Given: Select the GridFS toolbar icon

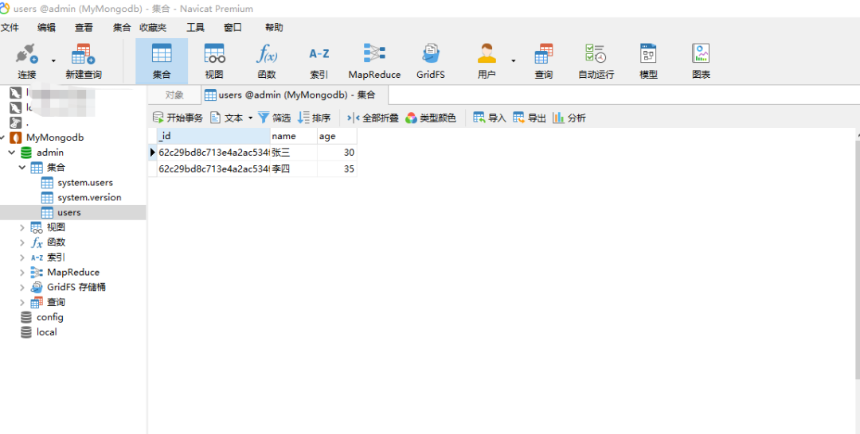Looking at the screenshot, I should 431,60.
